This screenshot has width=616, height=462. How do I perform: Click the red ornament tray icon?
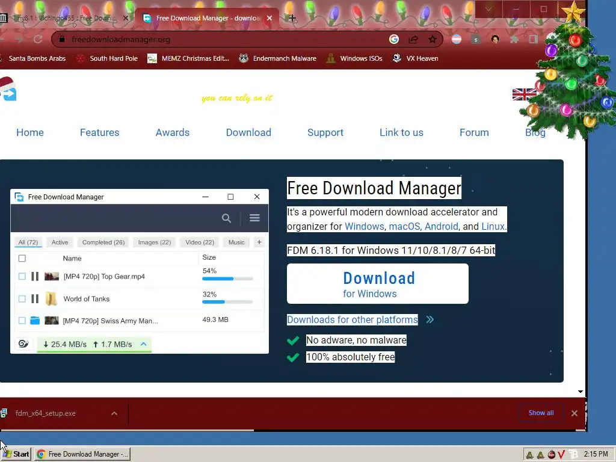(551, 455)
